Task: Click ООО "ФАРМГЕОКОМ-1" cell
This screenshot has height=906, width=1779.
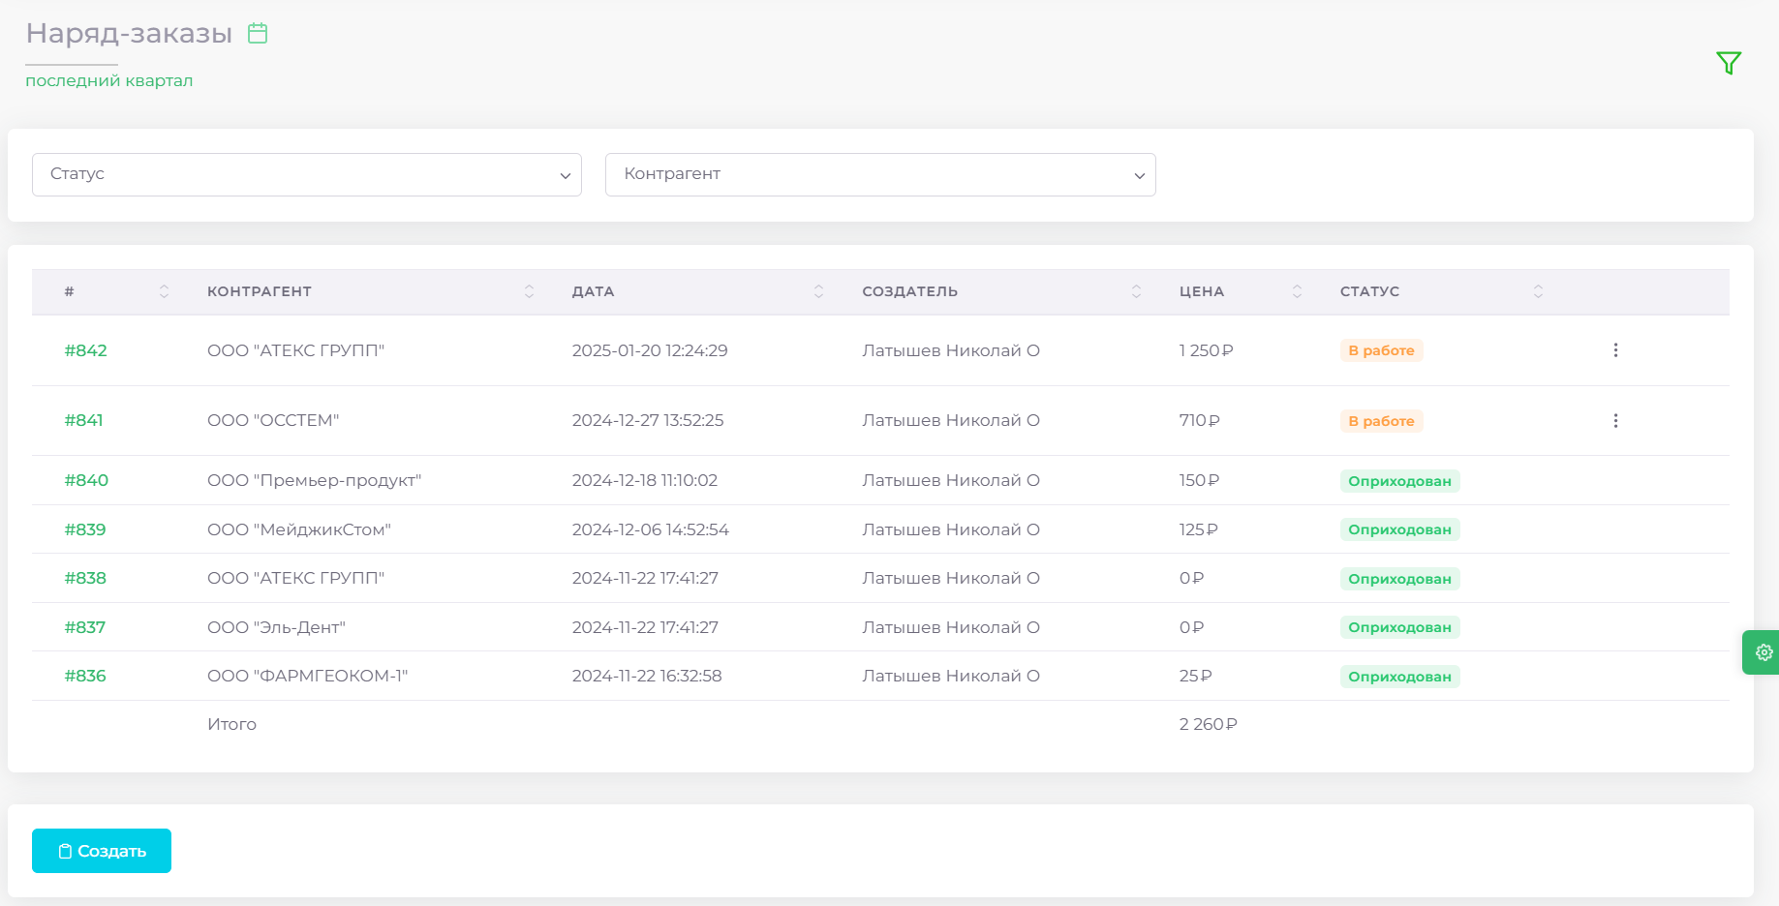Action: click(x=308, y=676)
